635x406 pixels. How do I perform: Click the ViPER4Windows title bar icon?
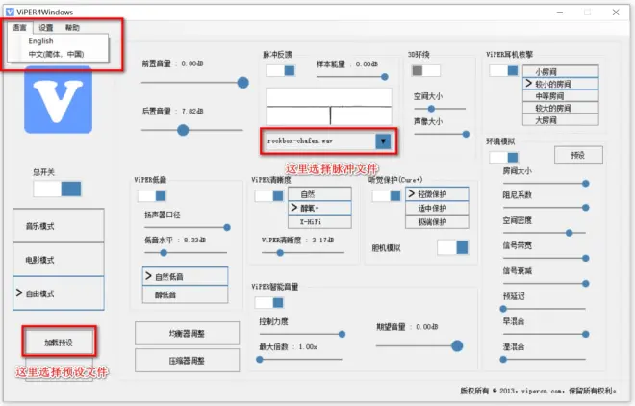tap(10, 13)
